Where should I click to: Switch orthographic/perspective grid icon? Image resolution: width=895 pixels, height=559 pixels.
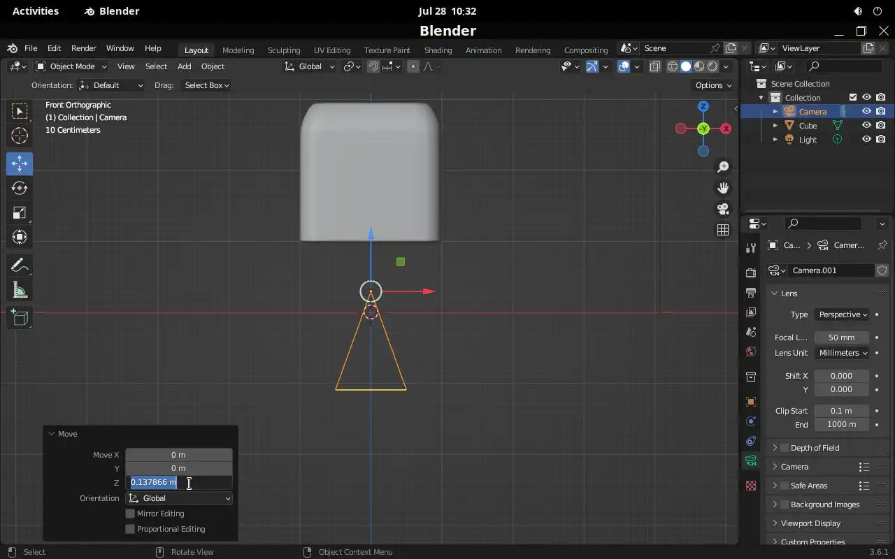coord(723,230)
